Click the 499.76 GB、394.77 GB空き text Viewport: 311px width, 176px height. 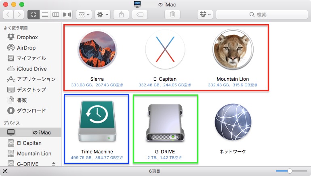(x=97, y=158)
